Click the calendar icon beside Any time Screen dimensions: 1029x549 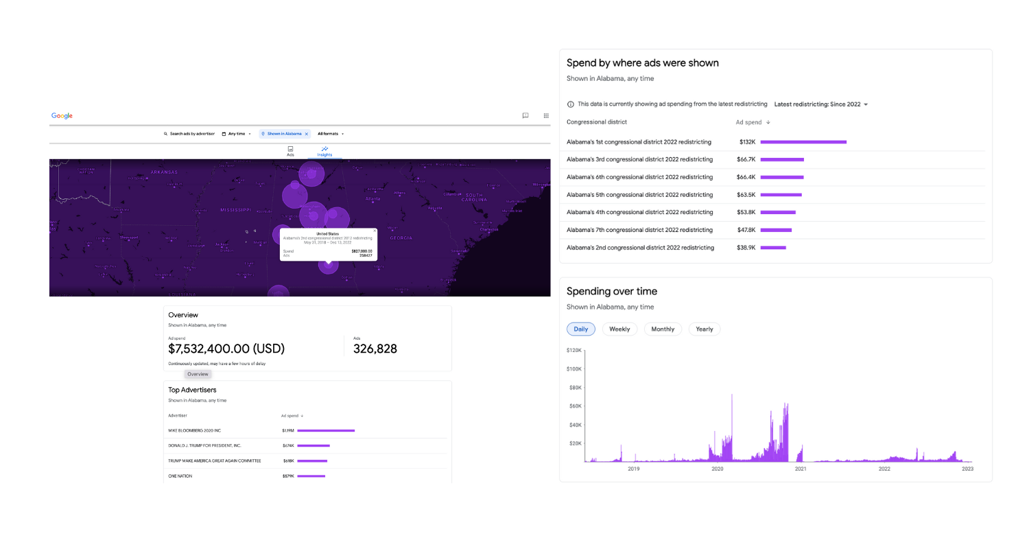tap(224, 134)
